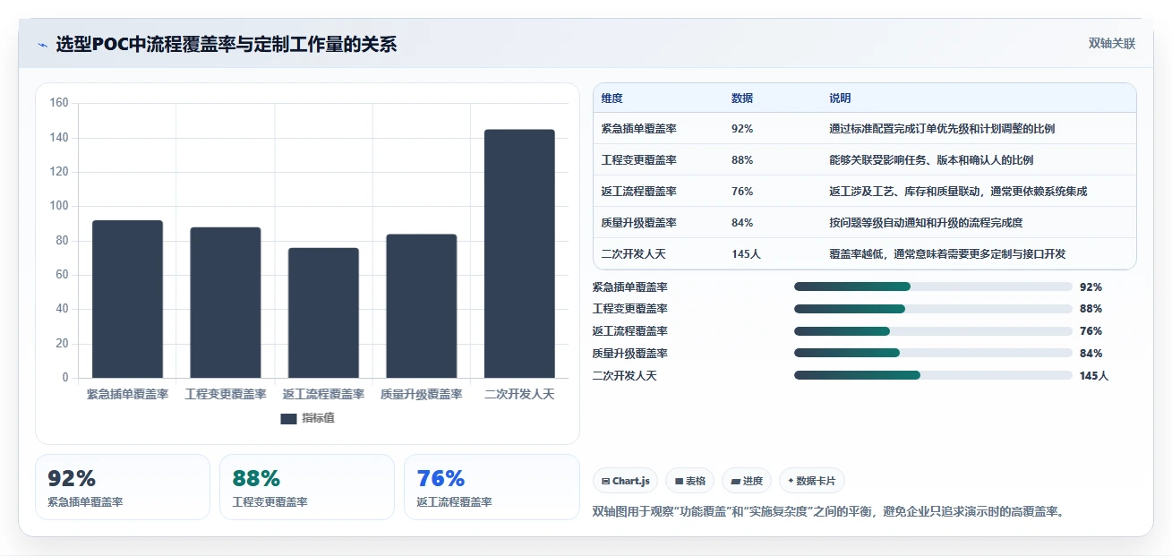Image resolution: width=1172 pixels, height=556 pixels.
Task: Click the 返工流程覆盖率 progress bar
Action: click(933, 331)
